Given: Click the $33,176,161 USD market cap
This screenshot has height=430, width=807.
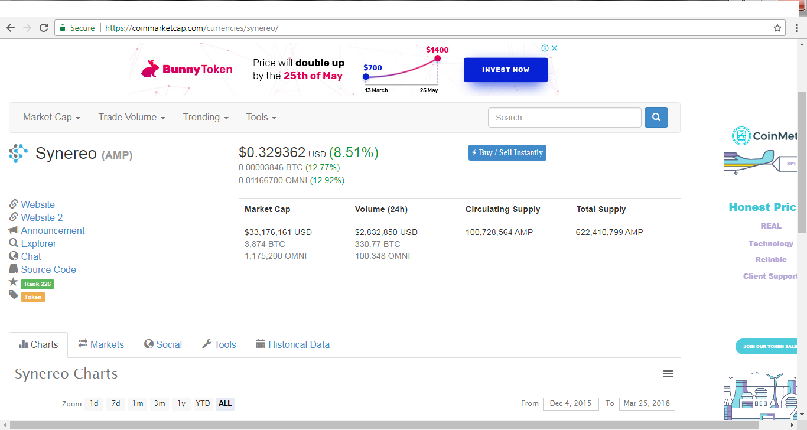Looking at the screenshot, I should tap(278, 232).
